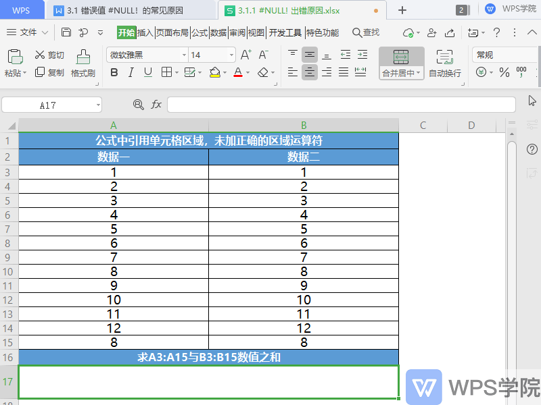This screenshot has width=541, height=405.
Task: Click Merge and Center (合并居中) button
Action: 401,63
